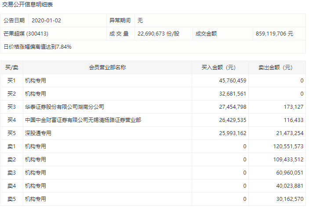The width and height of the screenshot is (309, 207).
Task: Select sell amount 60,960,051
Action: [290, 173]
